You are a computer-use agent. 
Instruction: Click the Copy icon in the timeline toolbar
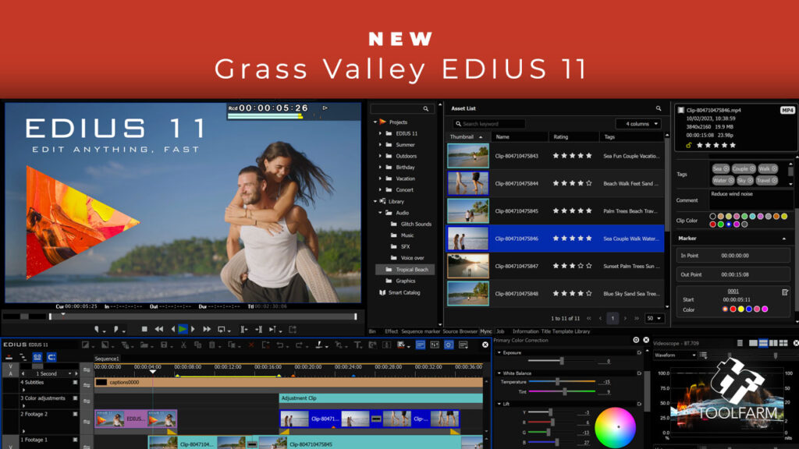(x=197, y=345)
